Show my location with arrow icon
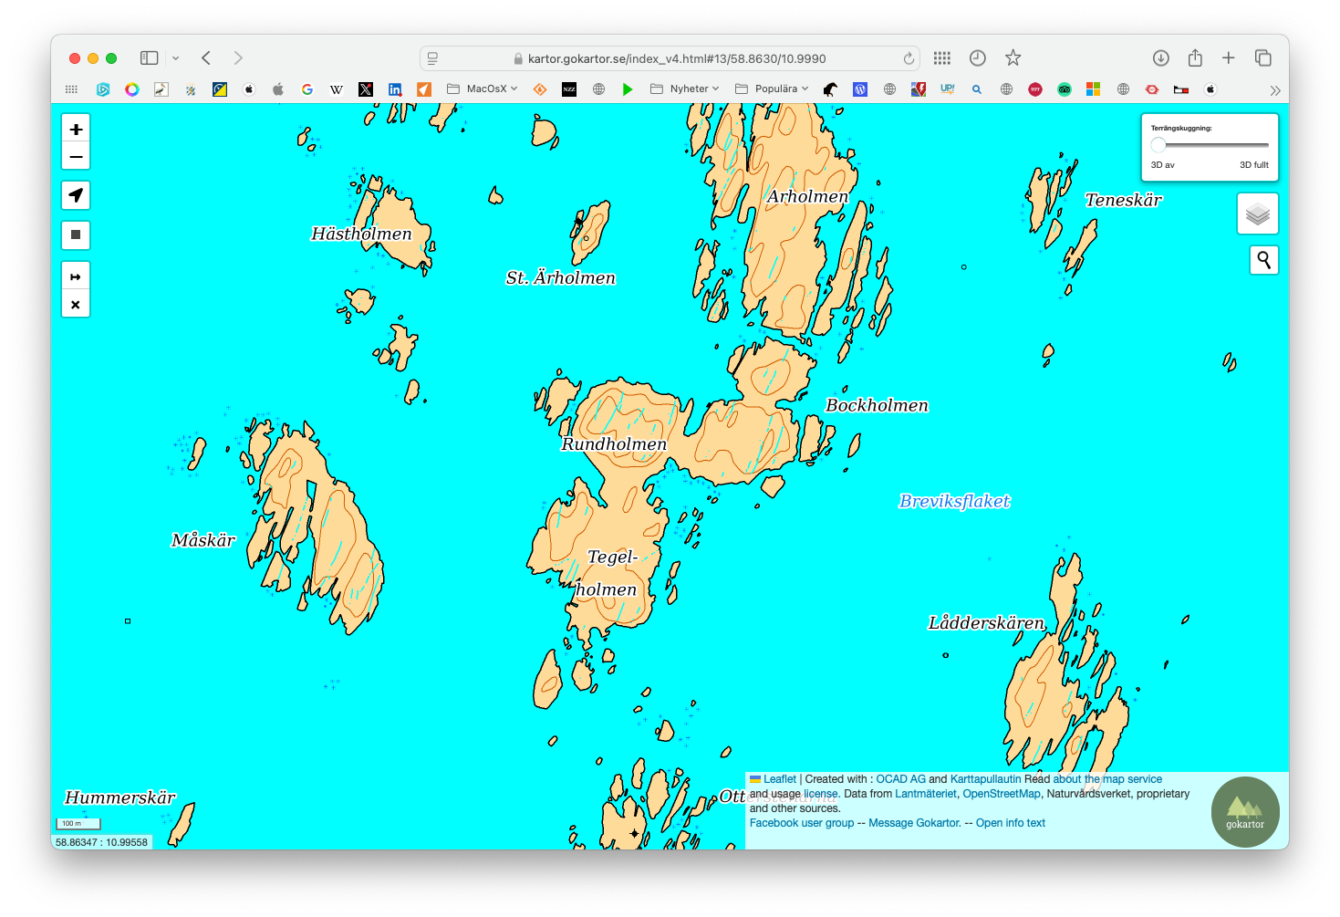This screenshot has width=1340, height=917. tap(76, 195)
